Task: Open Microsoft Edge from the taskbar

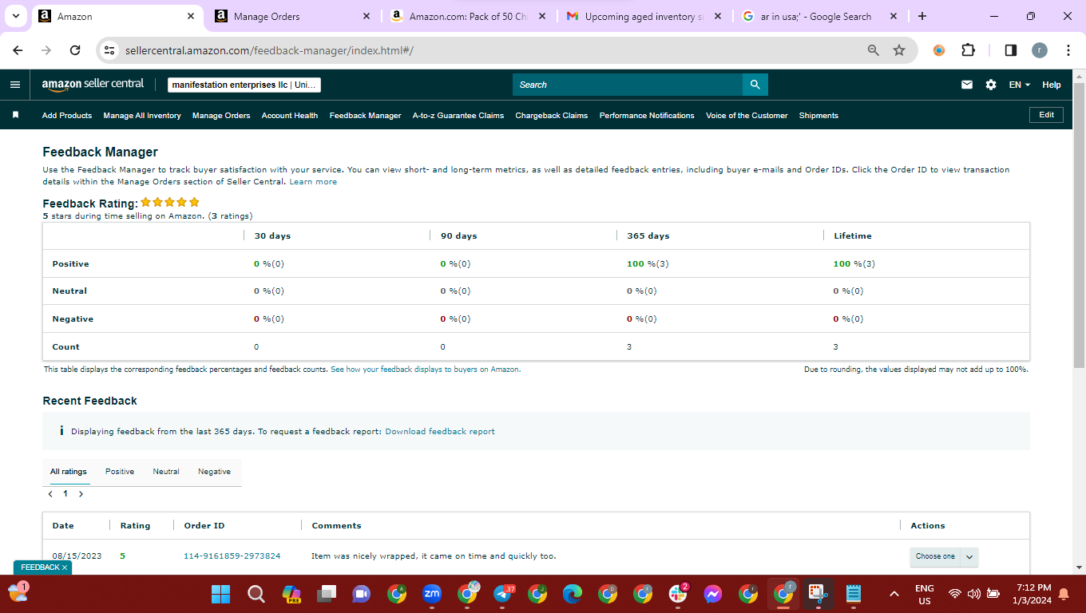Action: 573,594
